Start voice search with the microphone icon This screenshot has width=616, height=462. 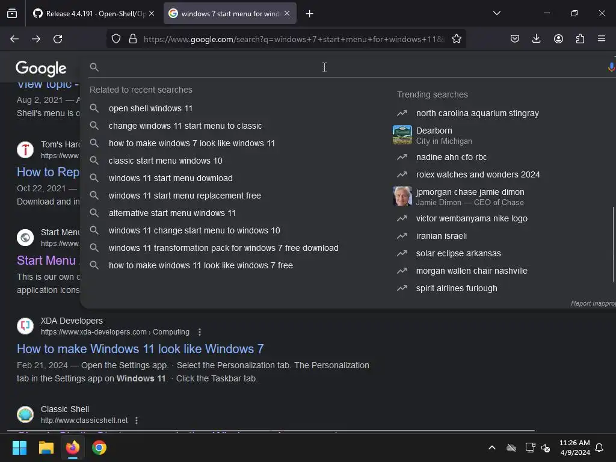[x=611, y=67]
